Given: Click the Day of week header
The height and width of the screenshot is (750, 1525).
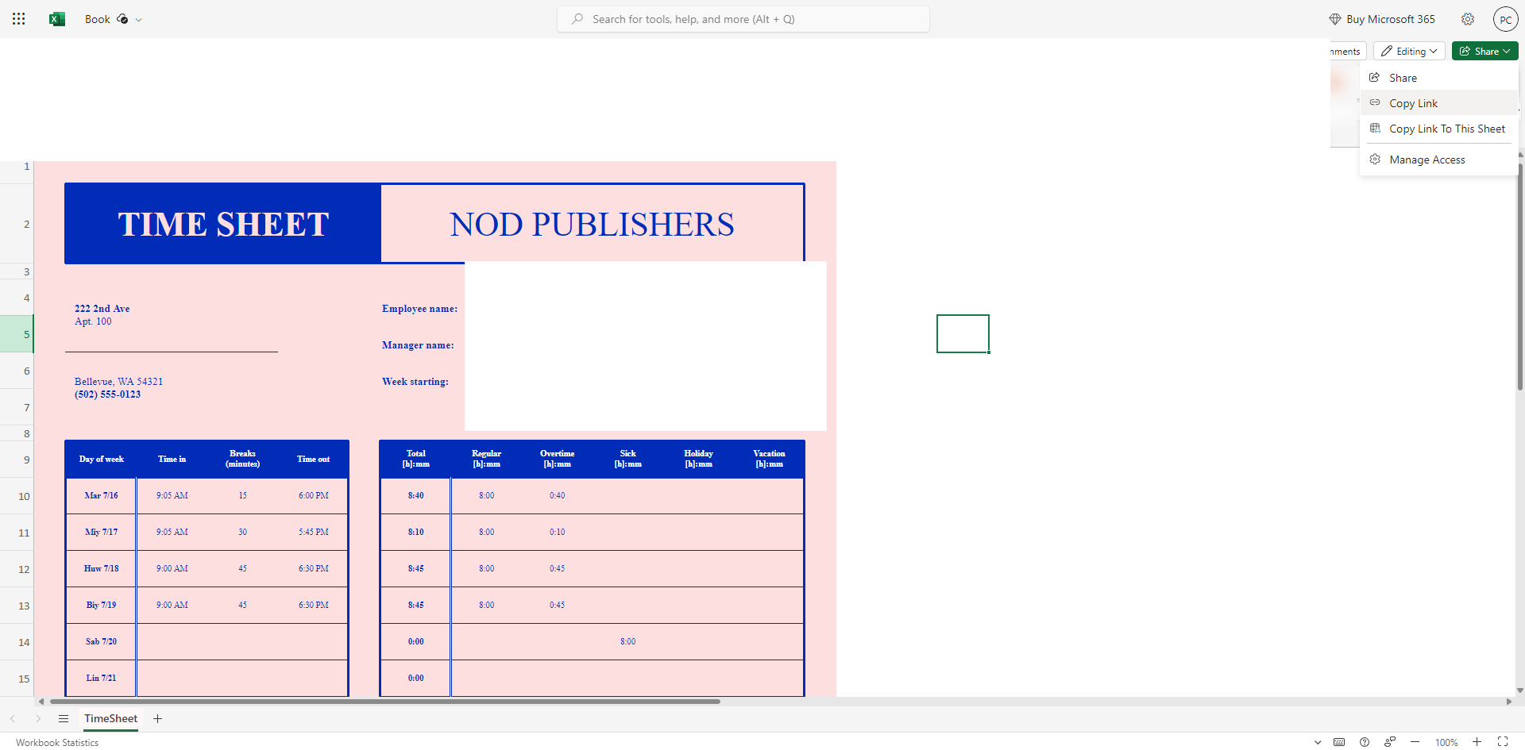Looking at the screenshot, I should pos(101,459).
